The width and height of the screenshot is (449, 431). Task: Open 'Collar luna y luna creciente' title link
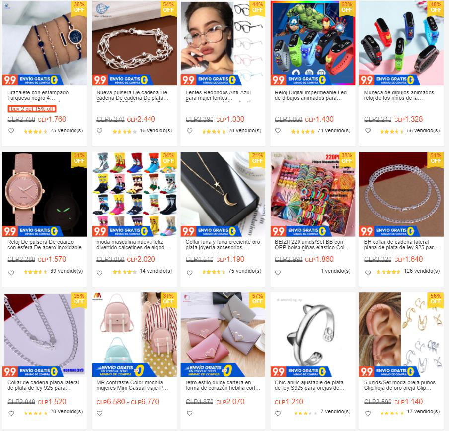click(223, 245)
